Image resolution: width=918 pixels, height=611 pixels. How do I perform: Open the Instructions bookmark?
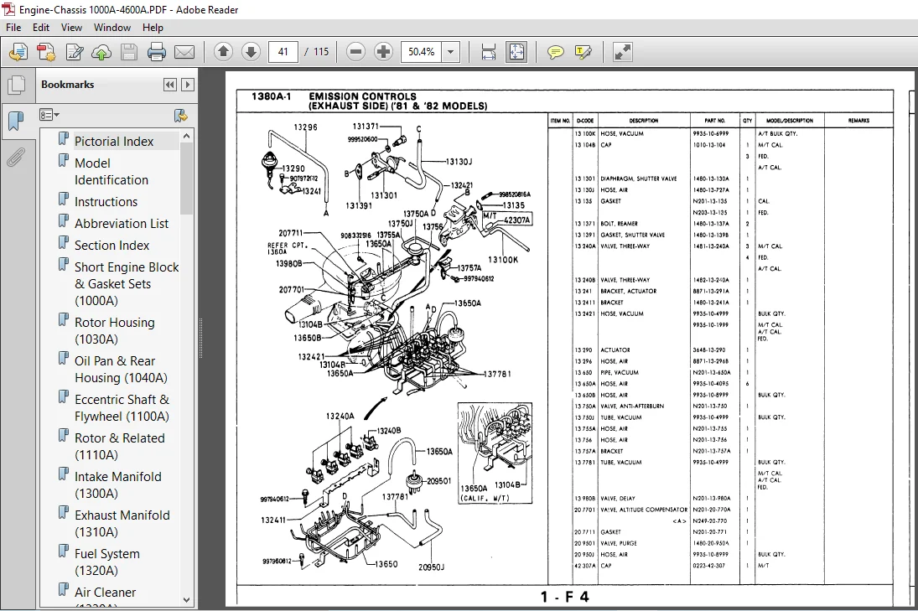click(x=106, y=202)
